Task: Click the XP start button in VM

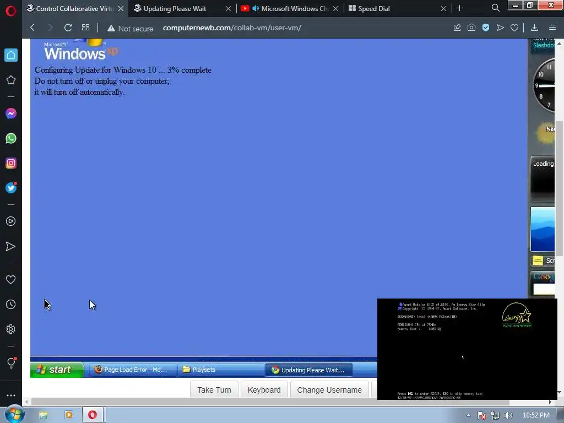Action: [57, 370]
